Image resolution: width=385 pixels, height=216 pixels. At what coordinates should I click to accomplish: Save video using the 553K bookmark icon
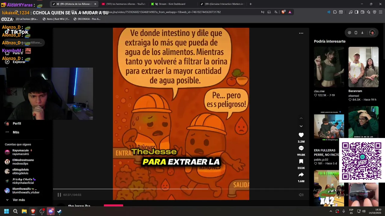tap(301, 161)
